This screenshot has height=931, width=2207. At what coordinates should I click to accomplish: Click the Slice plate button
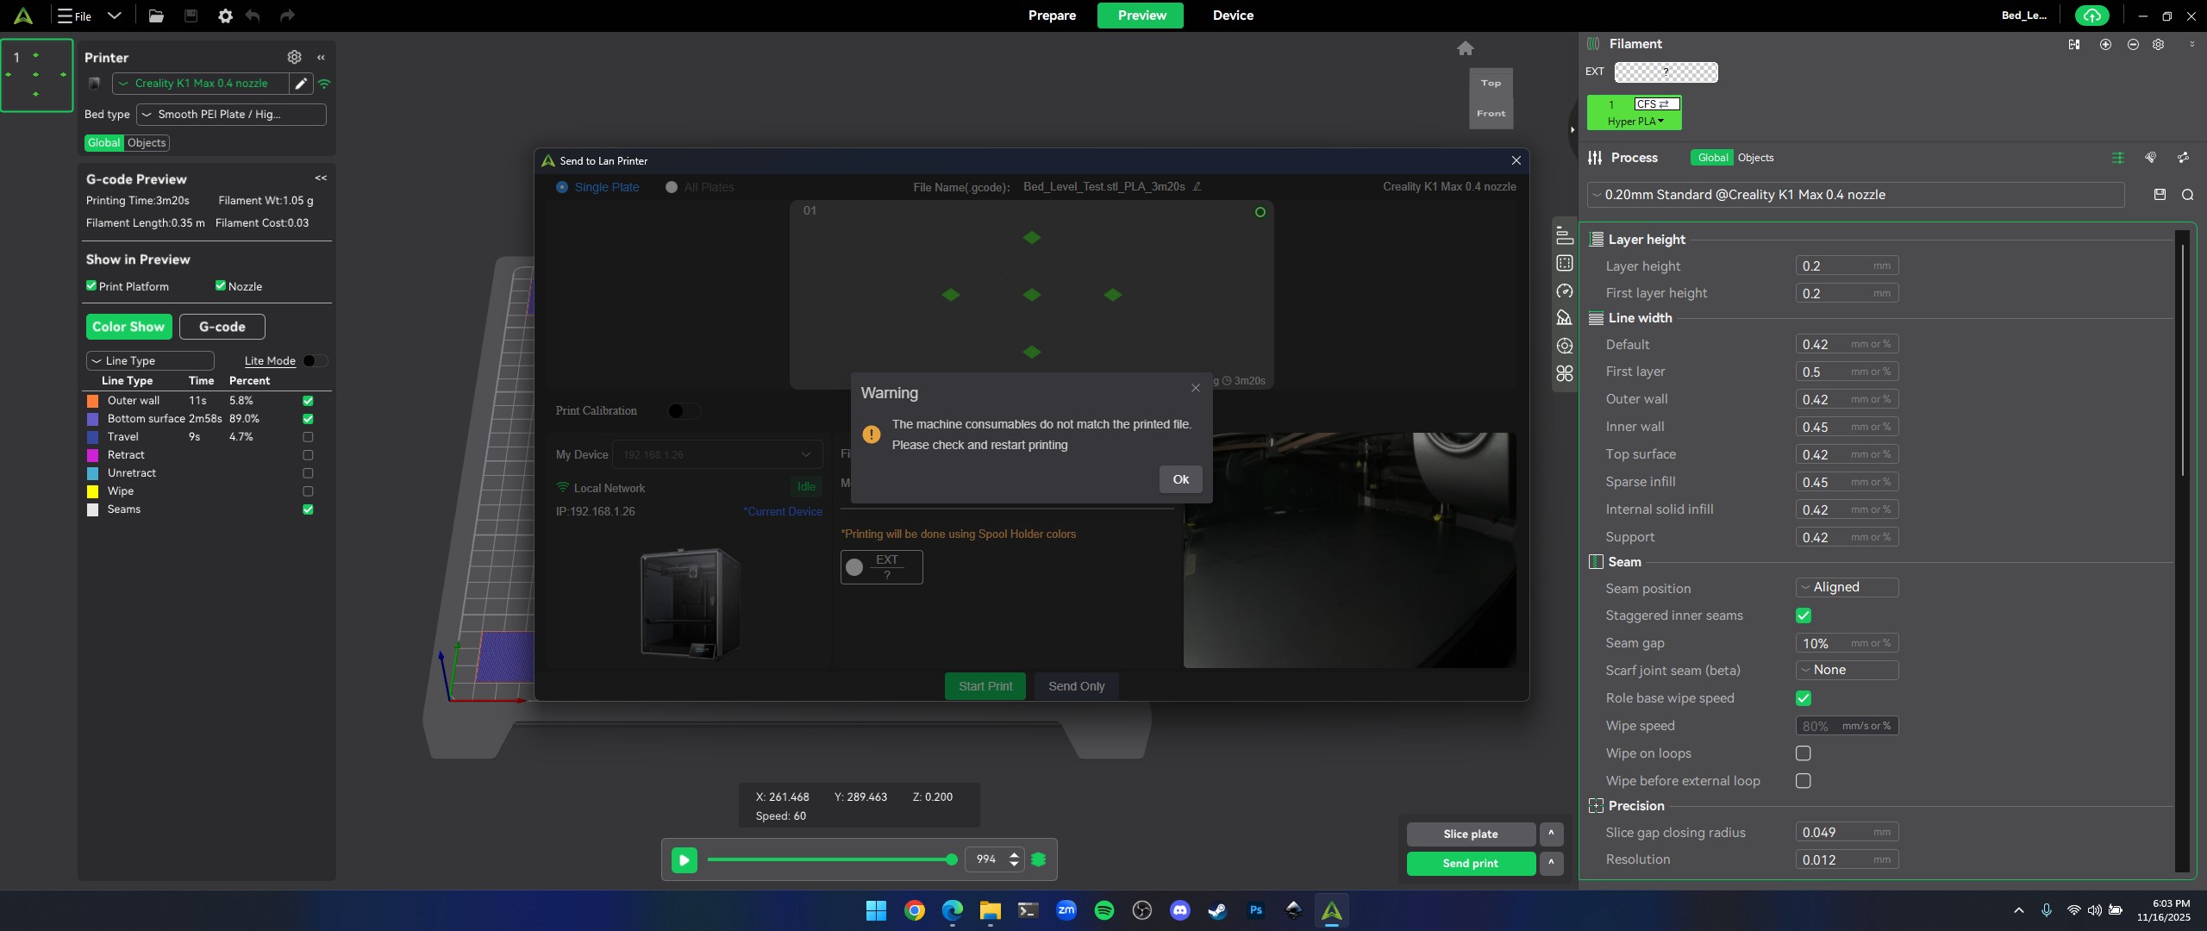(1470, 834)
